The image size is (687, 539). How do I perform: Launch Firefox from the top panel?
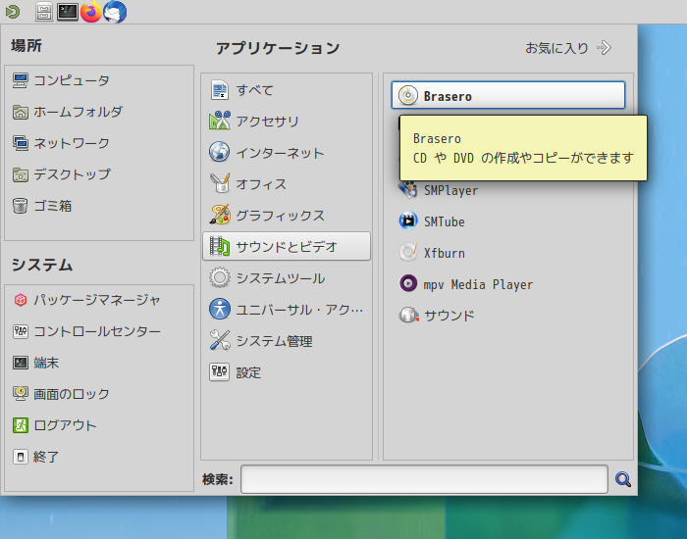[x=91, y=12]
